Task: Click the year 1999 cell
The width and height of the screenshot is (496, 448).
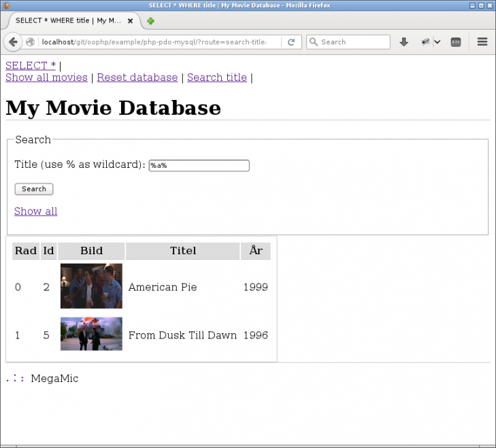Action: coord(256,287)
